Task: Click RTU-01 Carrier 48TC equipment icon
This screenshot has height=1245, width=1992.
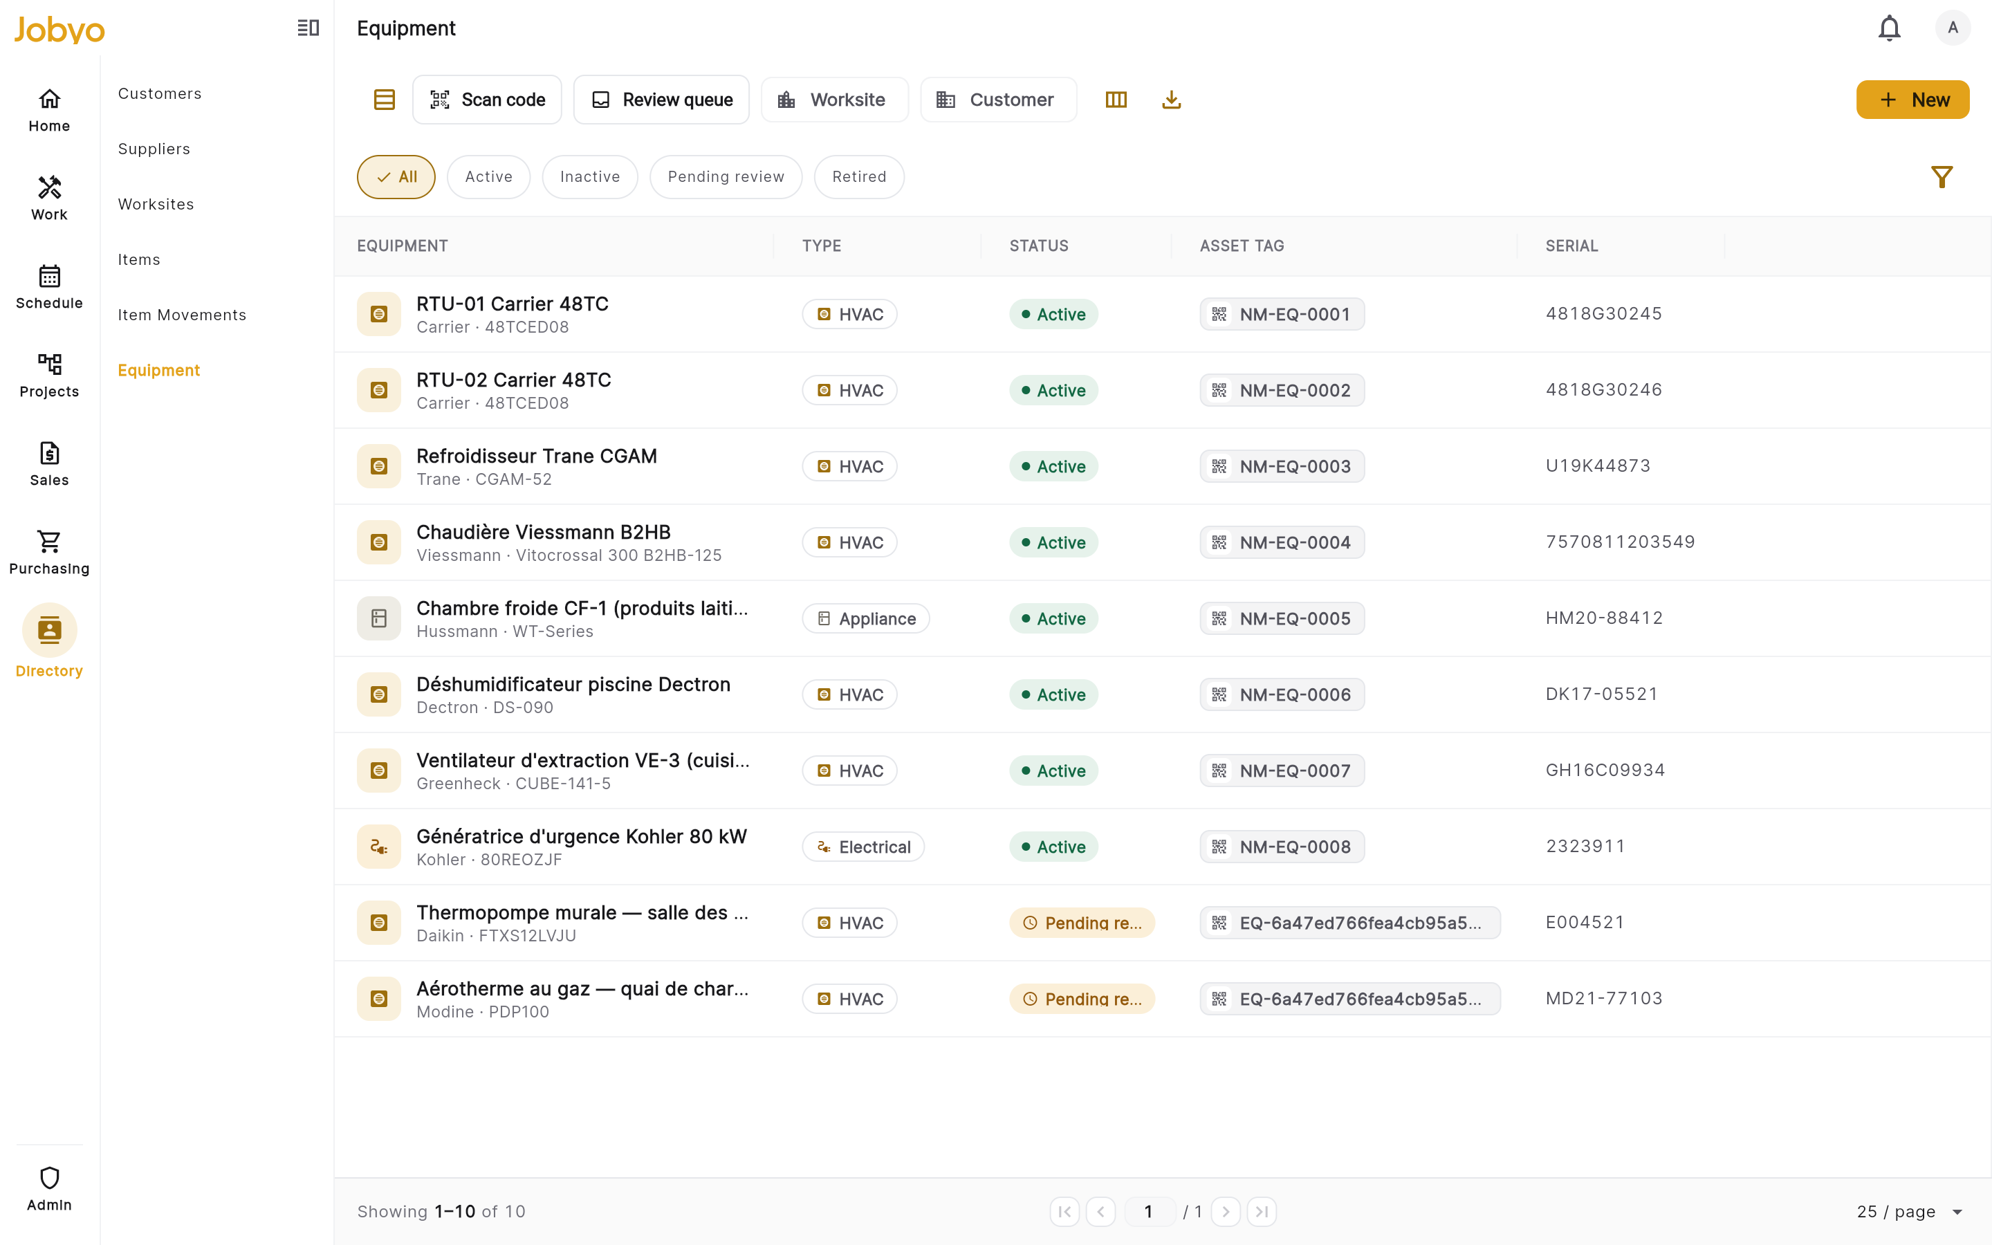Action: 378,314
